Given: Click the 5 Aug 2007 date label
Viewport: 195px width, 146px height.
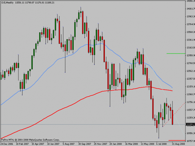Looking at the screenshot, I should point(69,144).
